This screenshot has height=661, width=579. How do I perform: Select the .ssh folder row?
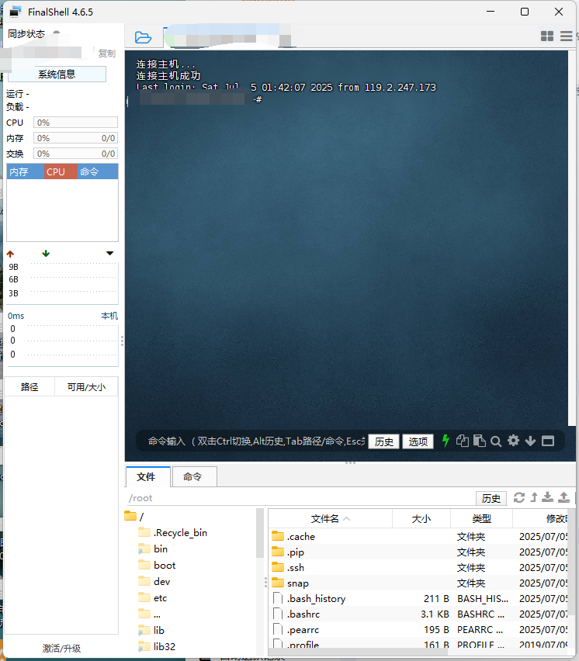pos(418,567)
